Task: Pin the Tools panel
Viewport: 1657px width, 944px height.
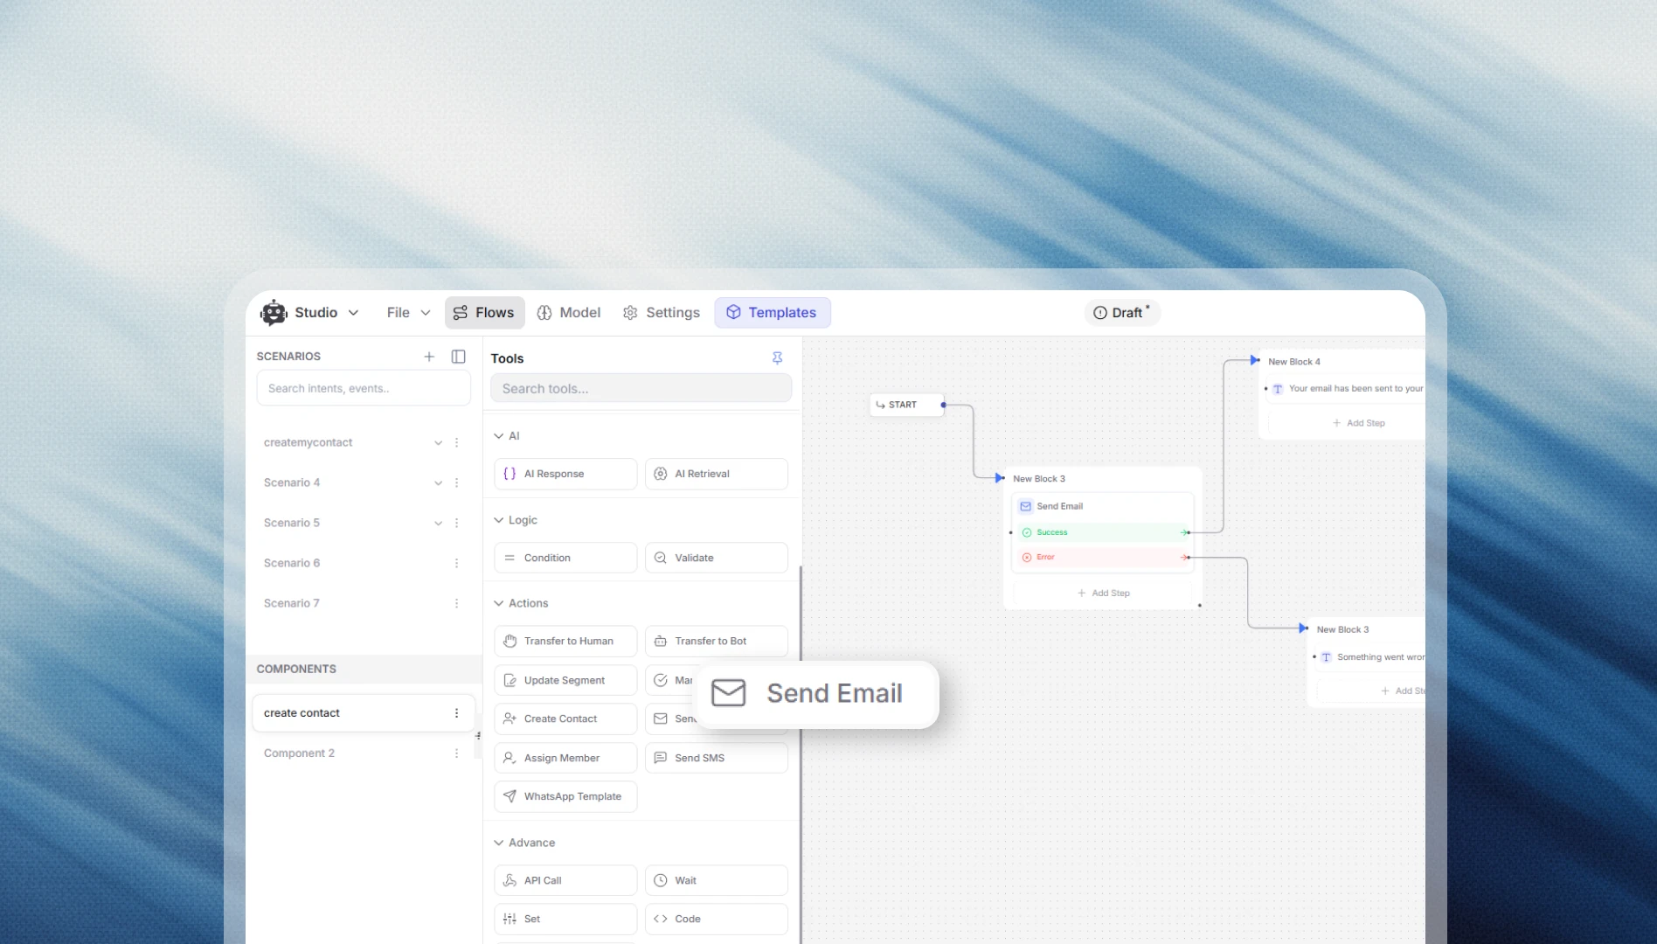Action: pyautogui.click(x=777, y=357)
